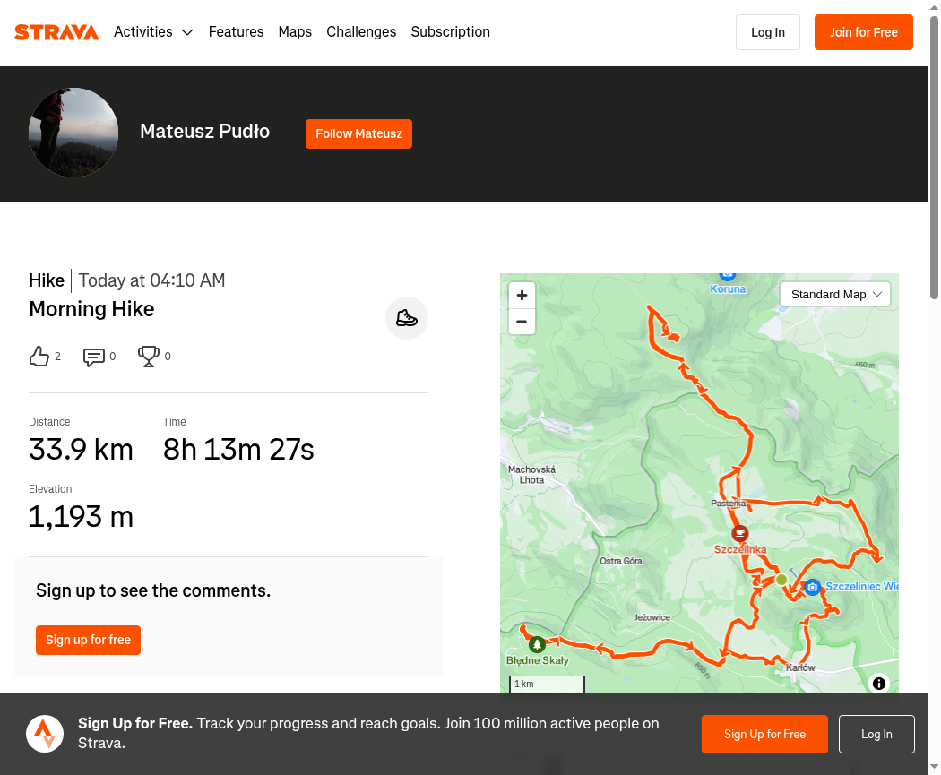The image size is (941, 775).
Task: Zoom out on the map
Action: 522,322
